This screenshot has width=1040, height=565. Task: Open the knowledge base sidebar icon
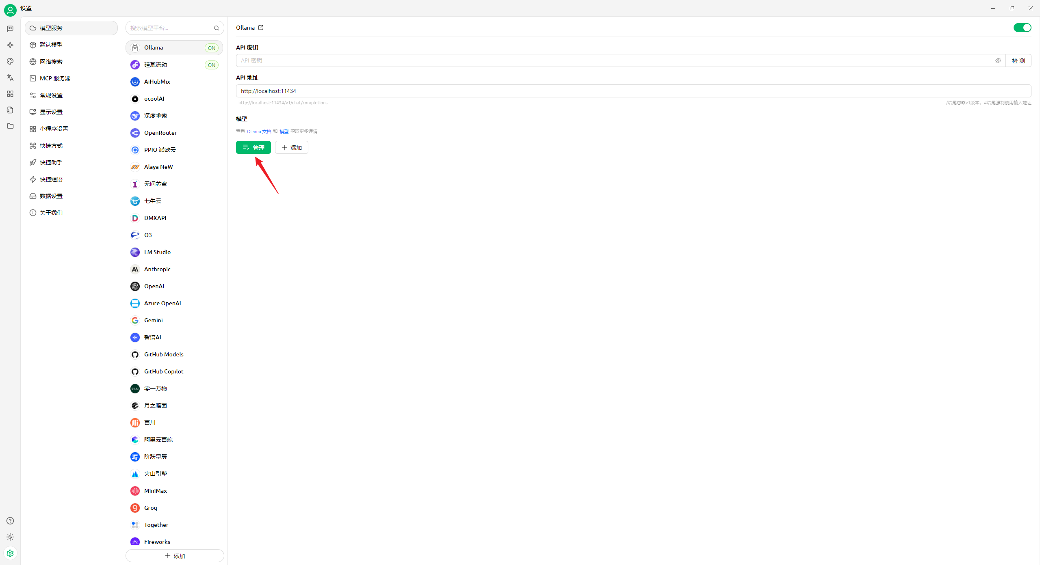tap(10, 110)
